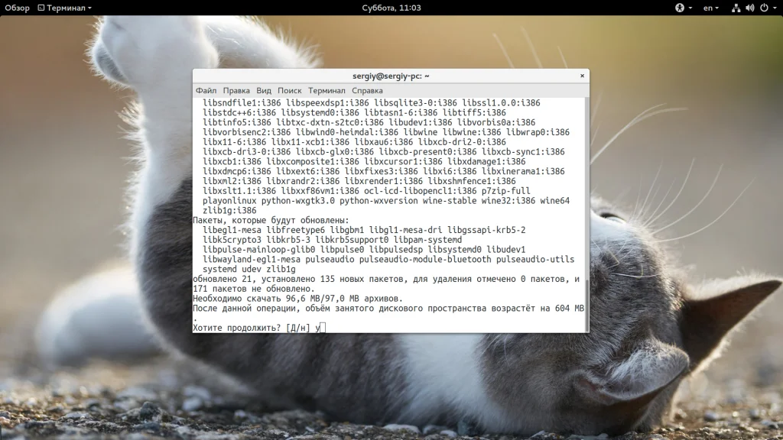Image resolution: width=783 pixels, height=440 pixels.
Task: Open the Вид menu
Action: click(x=264, y=90)
